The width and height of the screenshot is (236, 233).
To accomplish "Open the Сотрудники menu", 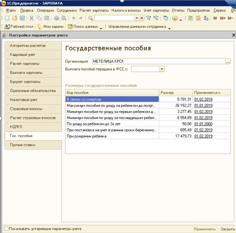I will click(x=67, y=10).
